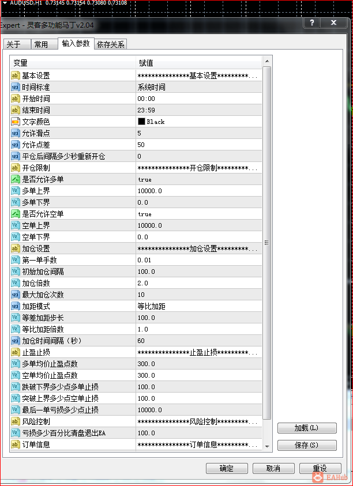The image size is (353, 486).
Task: Select the 最后一单亏损多少点止损 row label
Action: [x=60, y=410]
